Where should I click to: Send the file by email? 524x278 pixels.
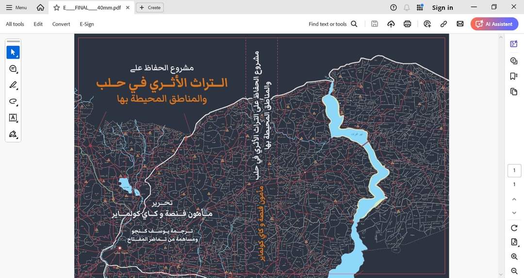(x=460, y=24)
